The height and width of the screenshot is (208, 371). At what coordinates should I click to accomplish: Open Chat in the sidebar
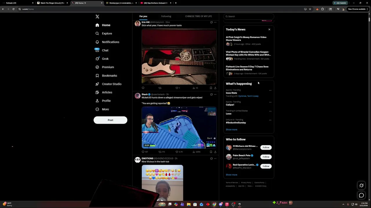pos(102,50)
